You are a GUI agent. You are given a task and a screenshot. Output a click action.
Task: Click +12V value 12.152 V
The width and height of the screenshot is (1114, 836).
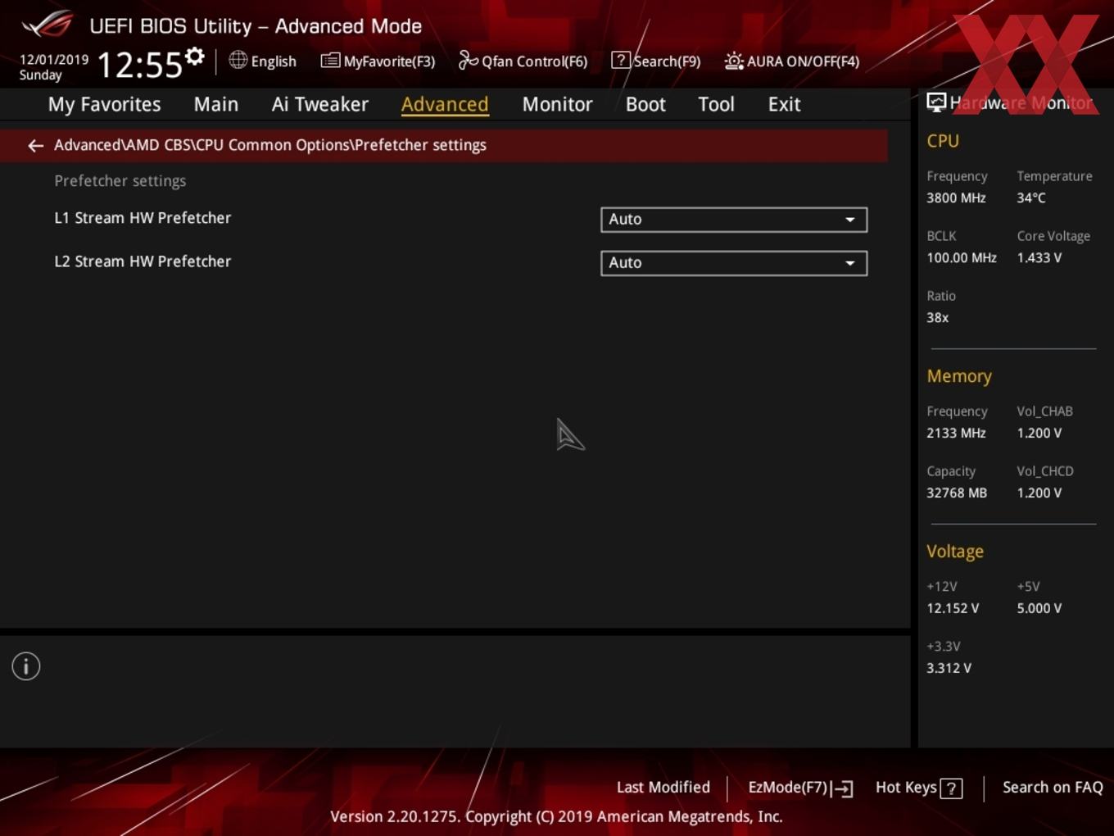point(953,609)
